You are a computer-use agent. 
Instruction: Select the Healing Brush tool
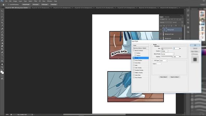tap(2, 29)
